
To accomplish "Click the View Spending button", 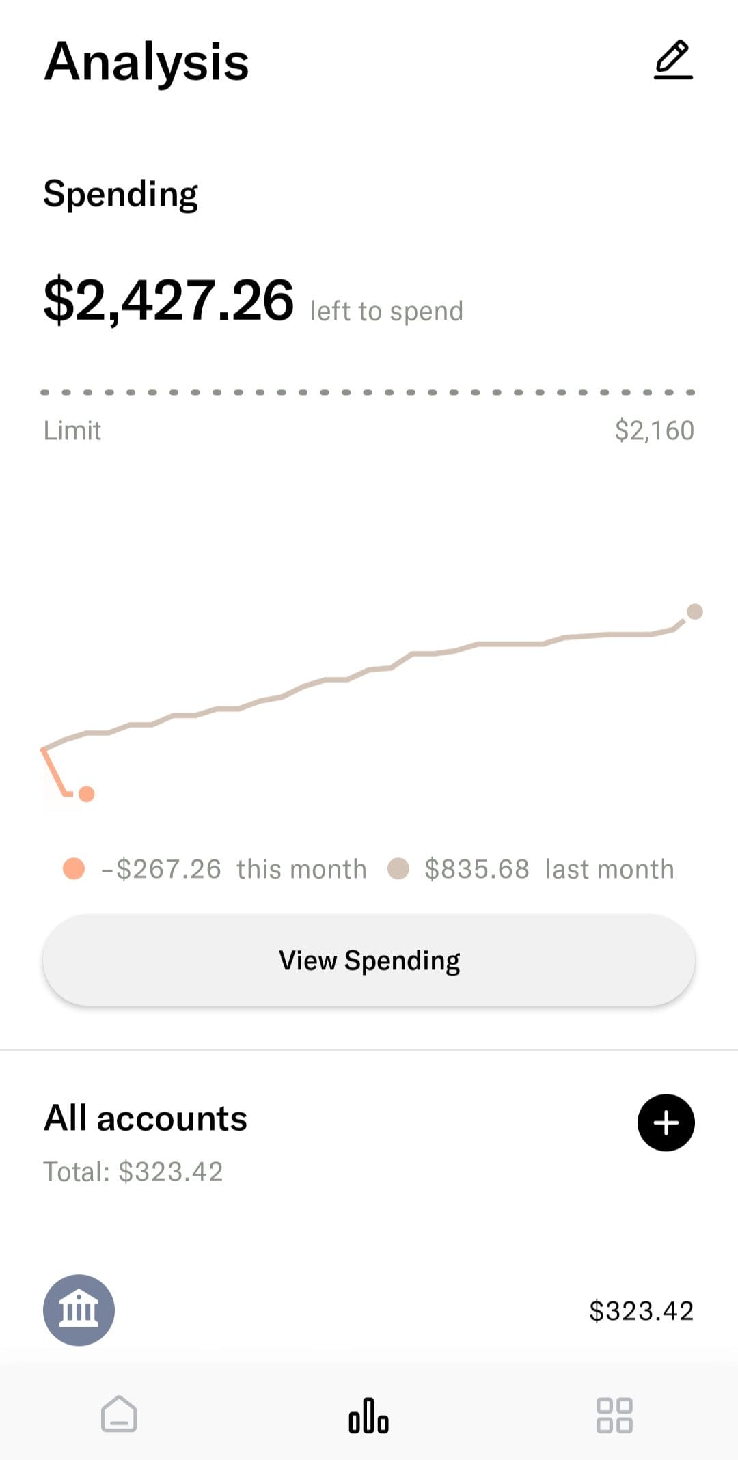I will 369,960.
